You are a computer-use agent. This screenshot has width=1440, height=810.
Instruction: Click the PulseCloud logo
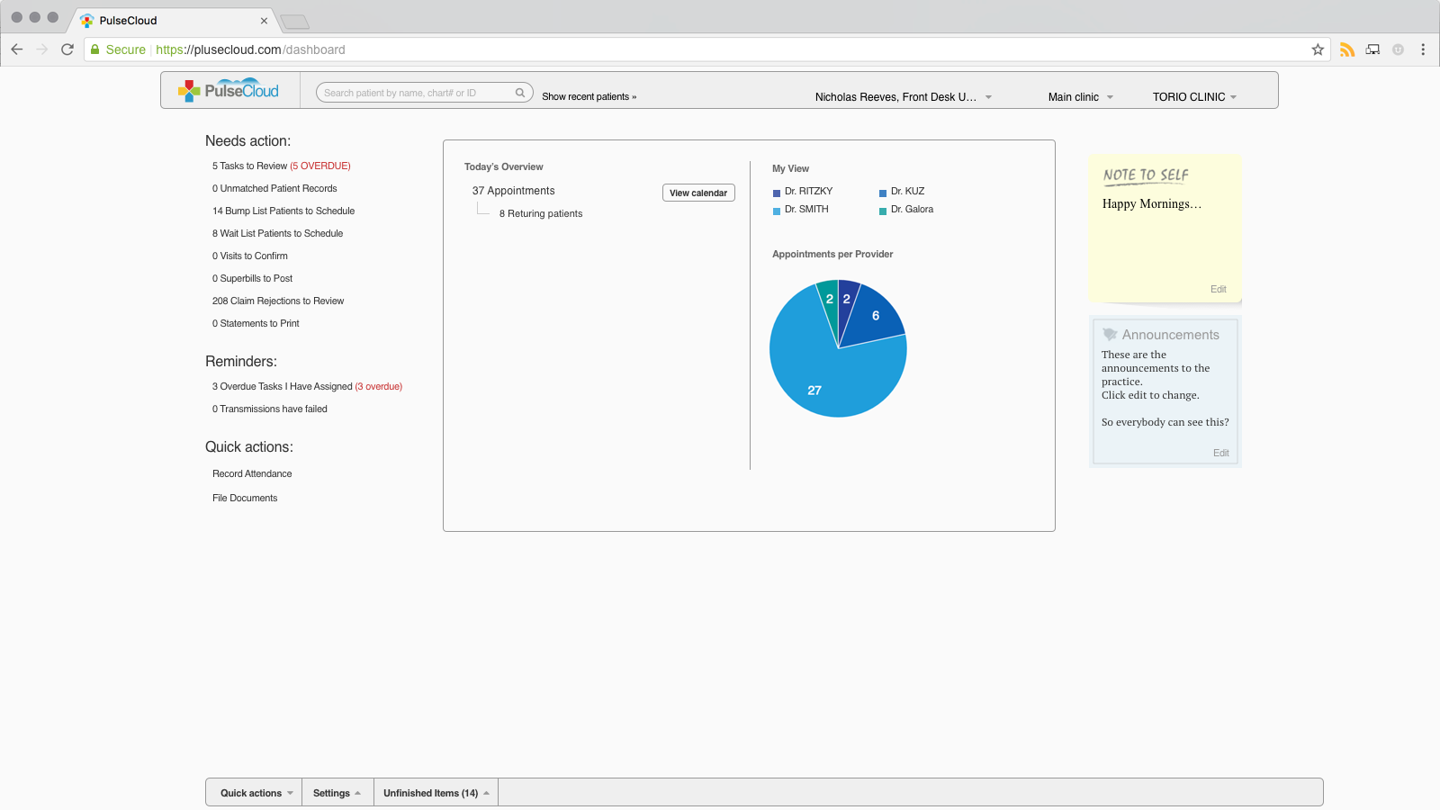tap(229, 90)
